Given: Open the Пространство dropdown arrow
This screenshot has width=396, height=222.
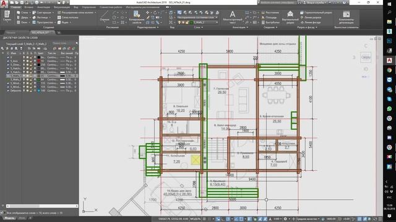Looking at the screenshot, I should click(54, 22).
